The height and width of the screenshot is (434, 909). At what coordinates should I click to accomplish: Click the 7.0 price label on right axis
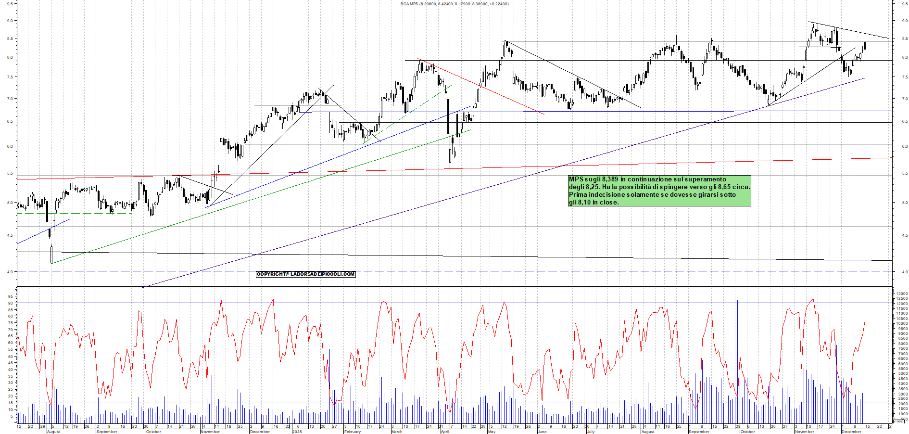[905, 99]
